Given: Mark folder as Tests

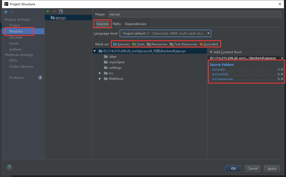Looking at the screenshot, I should click(138, 44).
